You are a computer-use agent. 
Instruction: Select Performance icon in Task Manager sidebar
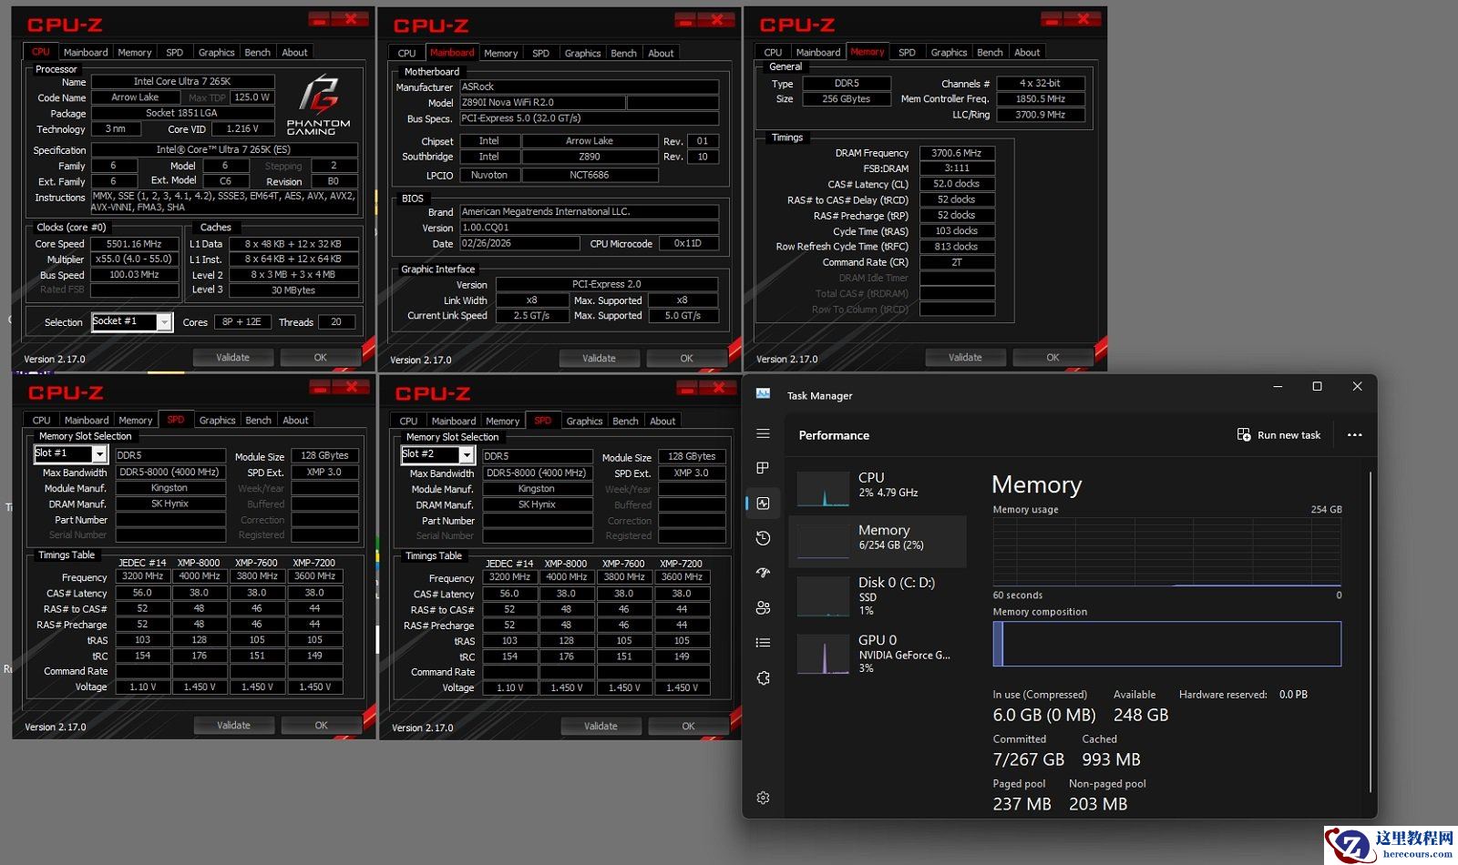[x=763, y=503]
